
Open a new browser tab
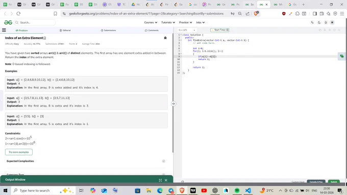click(x=304, y=5)
